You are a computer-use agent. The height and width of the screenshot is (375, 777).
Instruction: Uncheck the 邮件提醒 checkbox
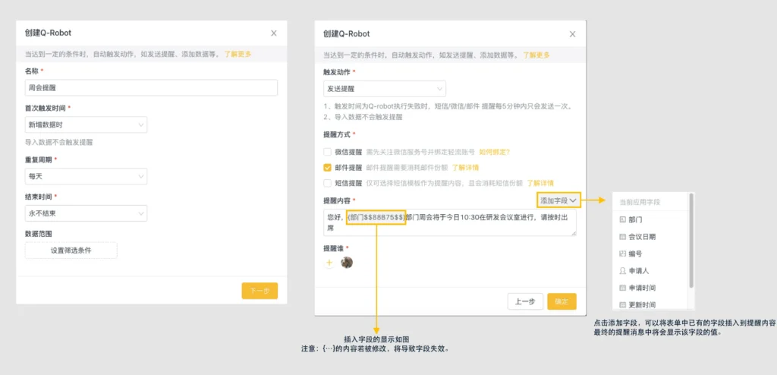tap(328, 168)
